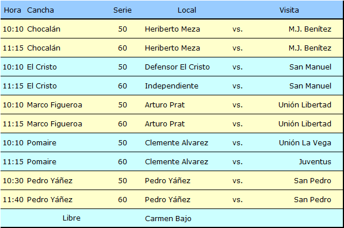Click the Visita column header
Viewport: 344px width, 228px height.
coord(289,10)
